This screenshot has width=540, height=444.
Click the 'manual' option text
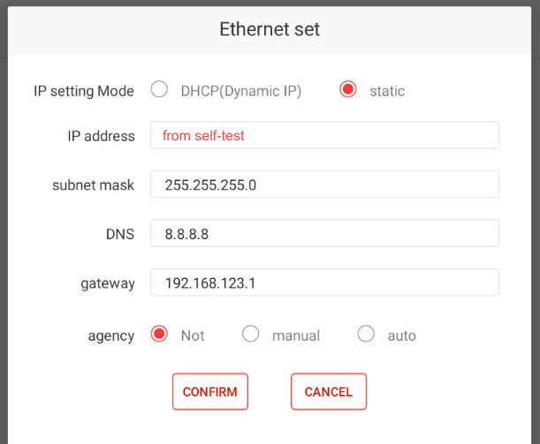click(x=296, y=335)
